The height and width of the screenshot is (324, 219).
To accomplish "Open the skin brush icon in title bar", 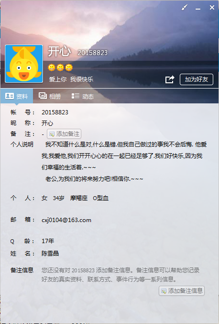I will pos(184,8).
